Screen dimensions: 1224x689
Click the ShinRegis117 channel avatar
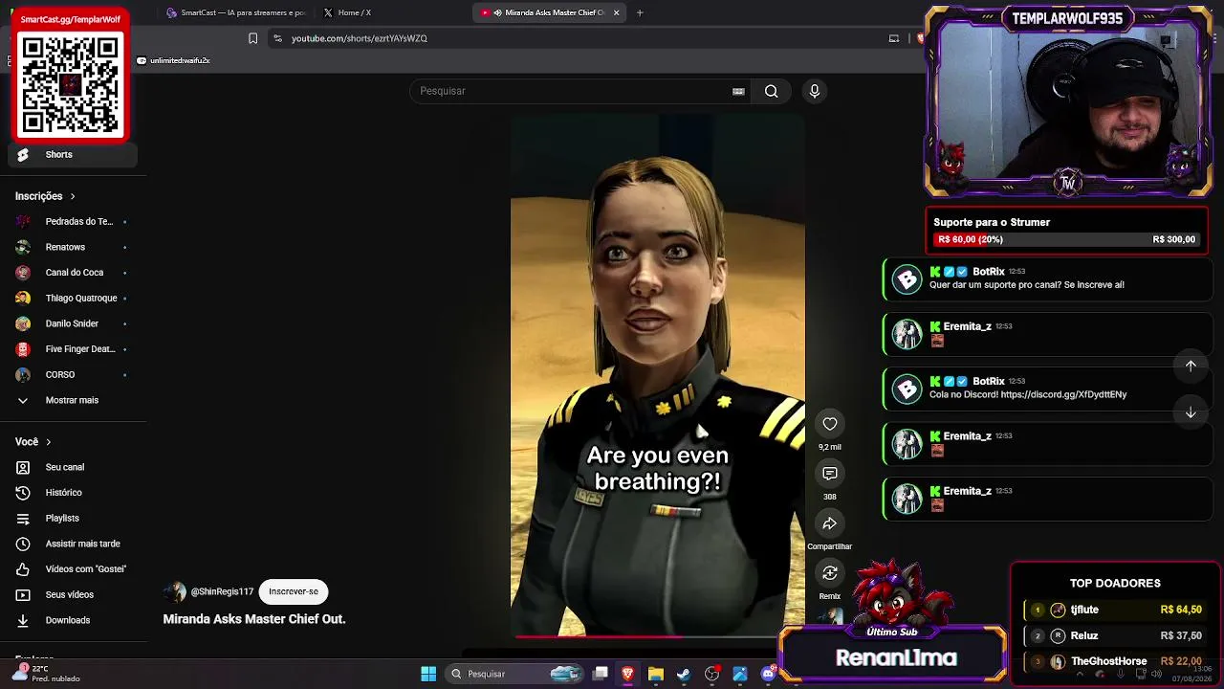(175, 592)
